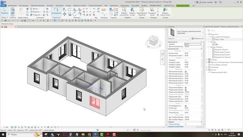
Task: Collapse the Строительство properties group
Action: (202, 49)
